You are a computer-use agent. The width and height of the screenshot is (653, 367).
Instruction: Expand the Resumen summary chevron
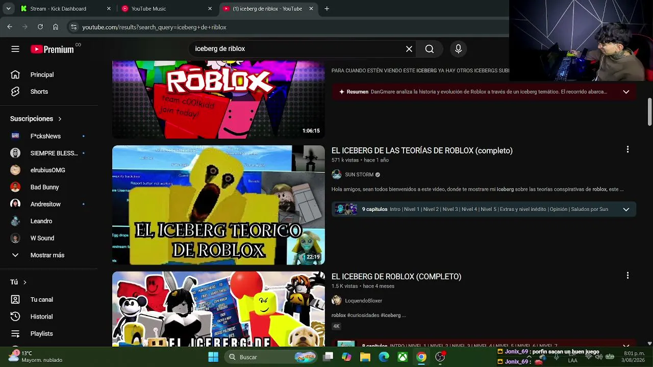(626, 92)
